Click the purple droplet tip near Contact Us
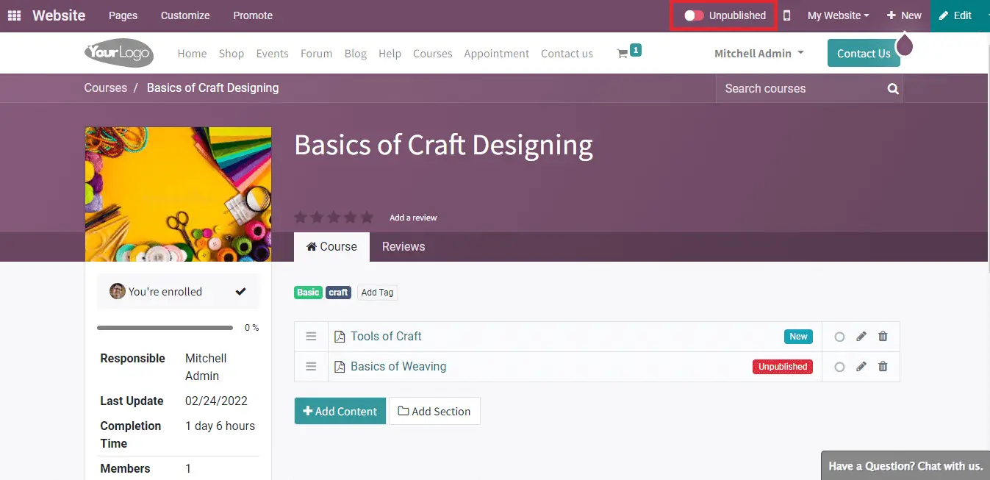 tap(905, 44)
